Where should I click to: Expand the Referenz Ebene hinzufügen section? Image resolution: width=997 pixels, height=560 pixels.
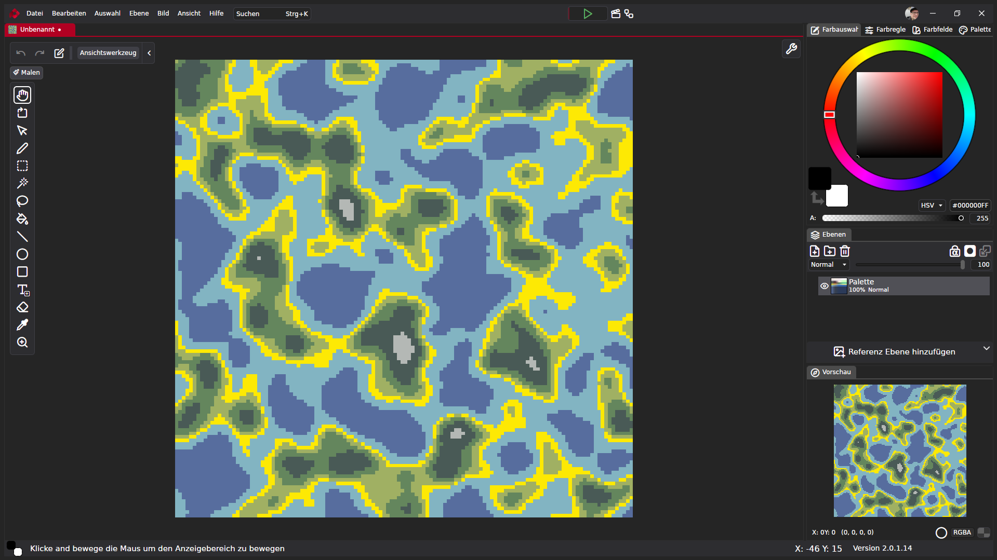click(986, 348)
